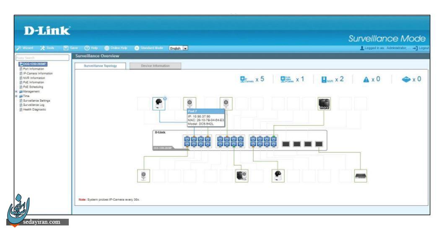
Task: Click the NVR count icon showing x 2
Action: (x=327, y=80)
